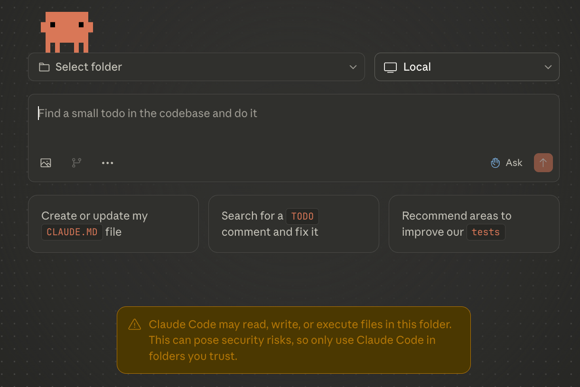Click the folder icon beside Select folder
The image size is (580, 387).
point(44,67)
